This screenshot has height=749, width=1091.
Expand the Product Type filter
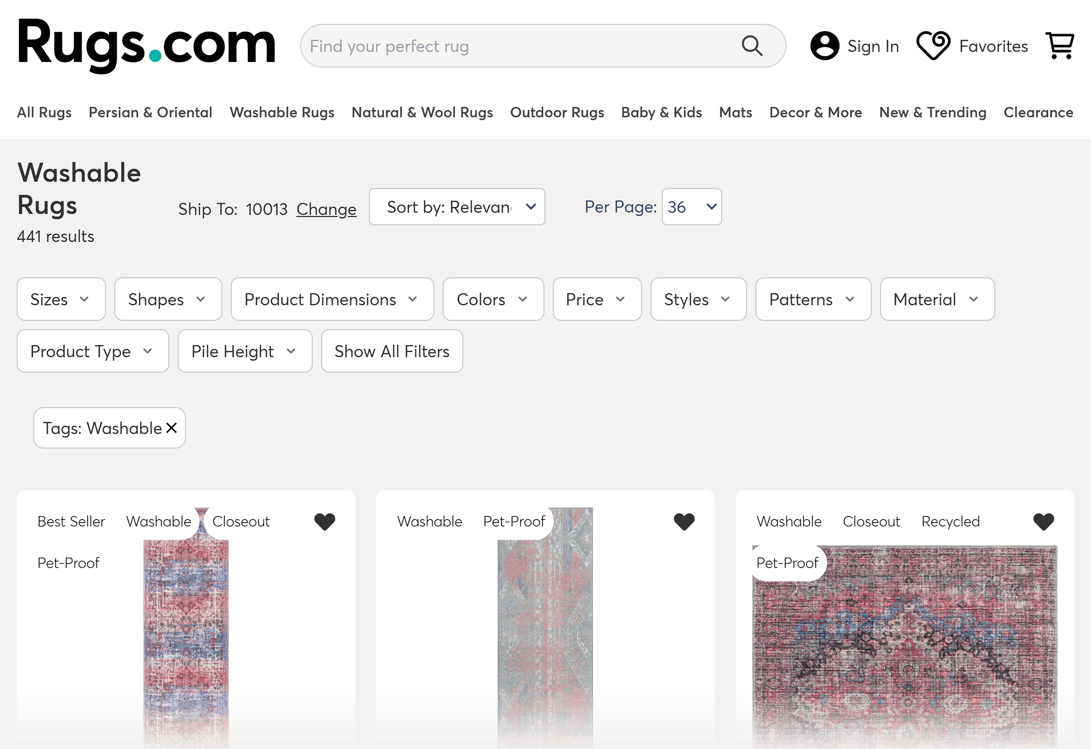[x=93, y=351]
